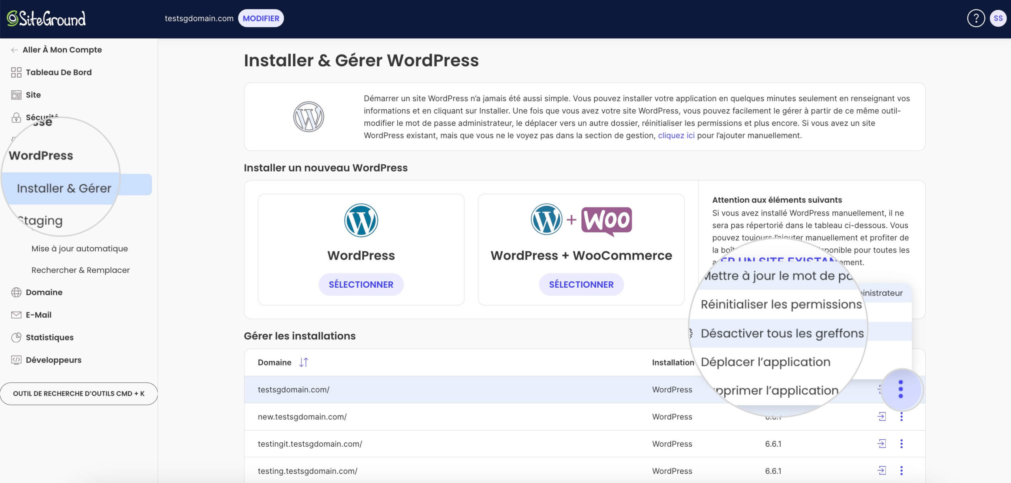Image resolution: width=1011 pixels, height=483 pixels.
Task: Click the testsgdomain.com/ domain cell
Action: point(293,389)
